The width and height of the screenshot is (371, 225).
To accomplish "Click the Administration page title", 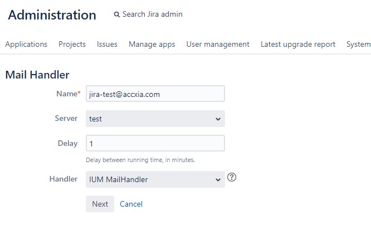I will (x=52, y=15).
